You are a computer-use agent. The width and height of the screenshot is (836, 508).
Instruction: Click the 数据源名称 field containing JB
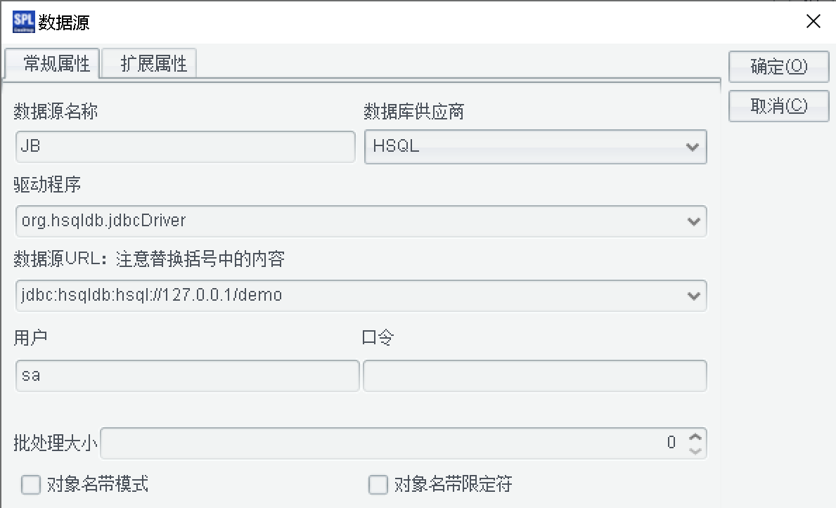point(185,147)
